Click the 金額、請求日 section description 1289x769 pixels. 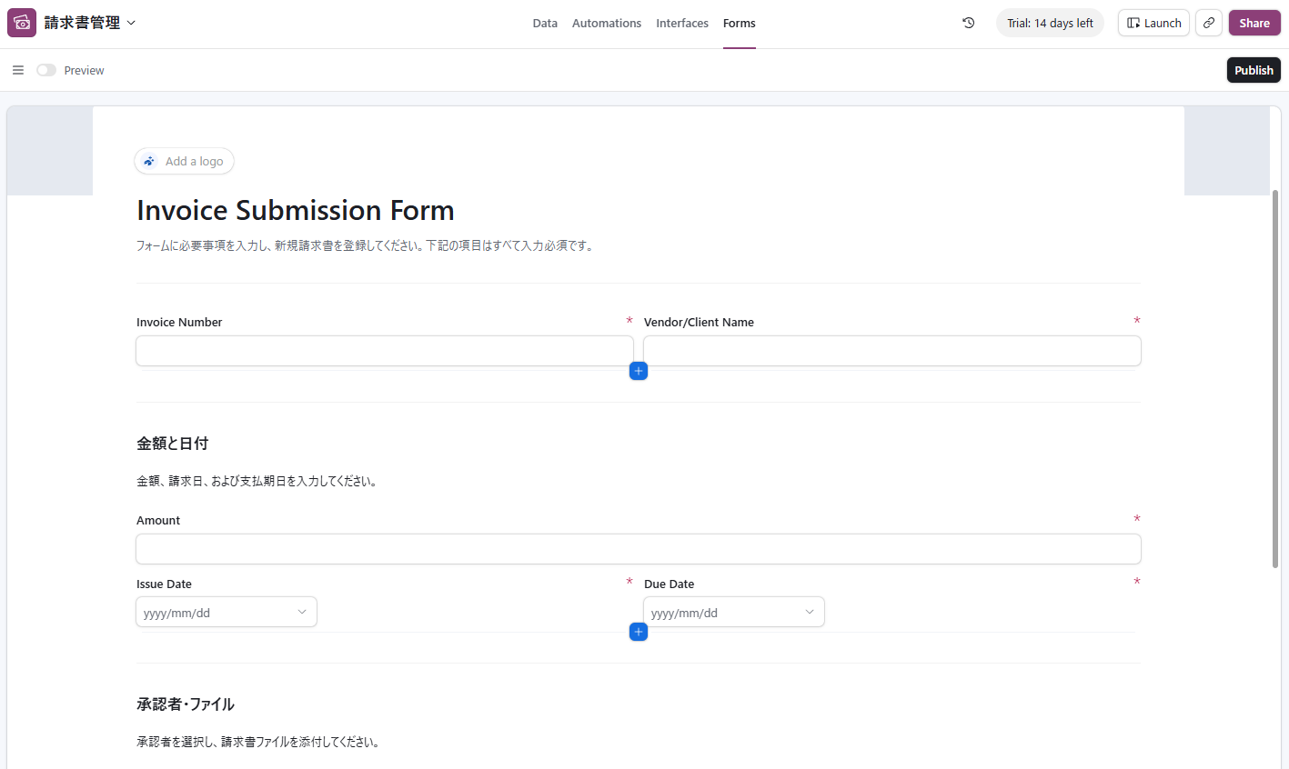[x=257, y=481]
